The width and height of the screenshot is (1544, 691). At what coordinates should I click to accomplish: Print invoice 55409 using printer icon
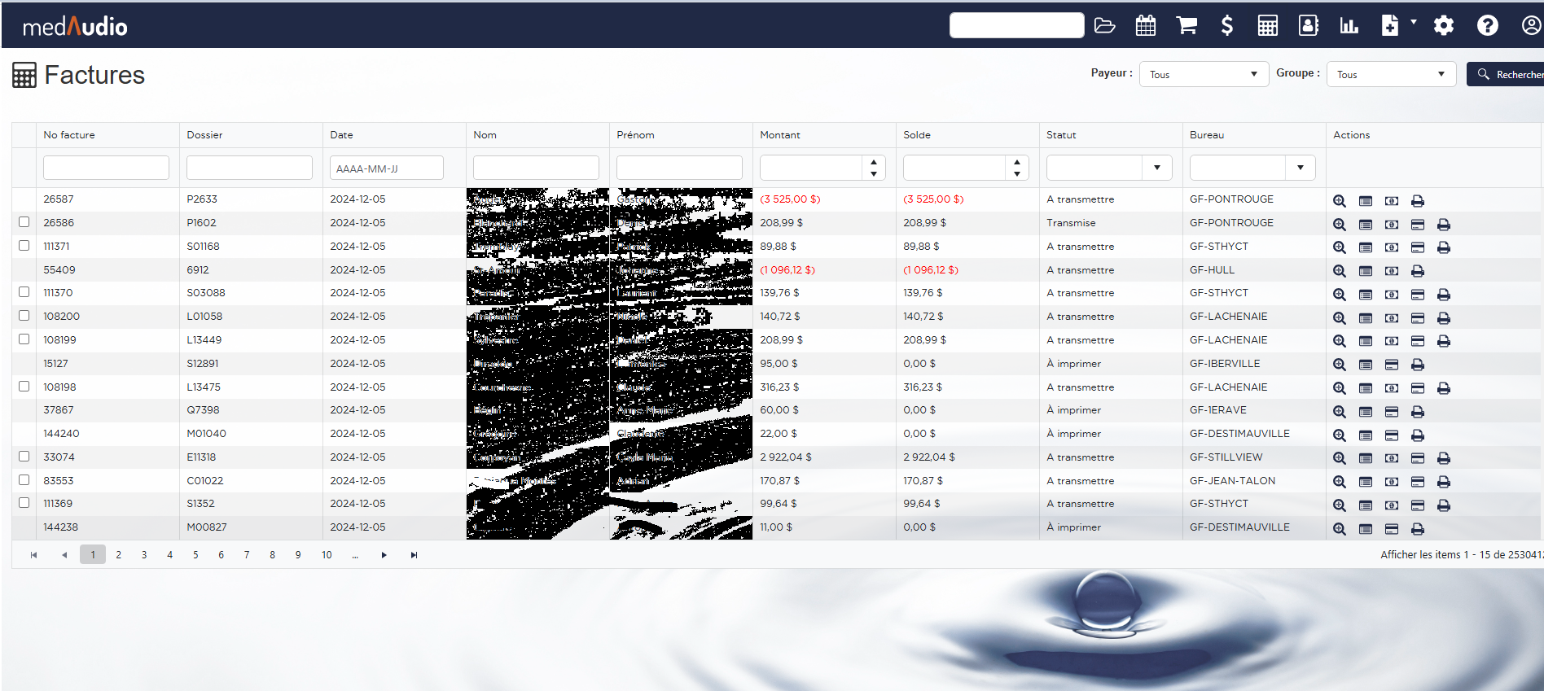pyautogui.click(x=1418, y=271)
